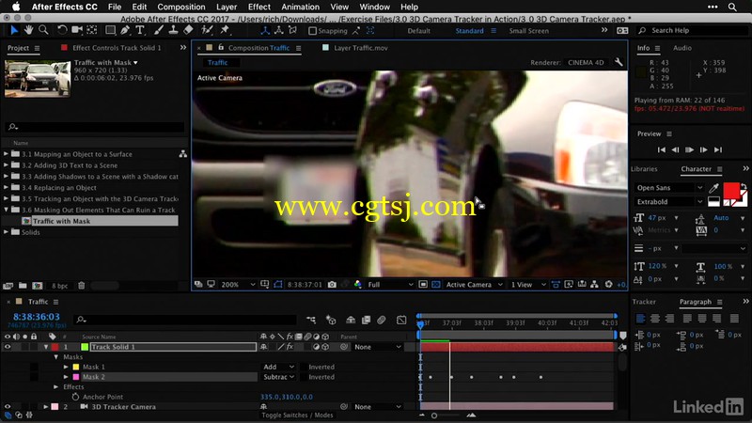Toggle the Inverted checkbox for Mask 1
The height and width of the screenshot is (423, 752).
click(x=304, y=367)
